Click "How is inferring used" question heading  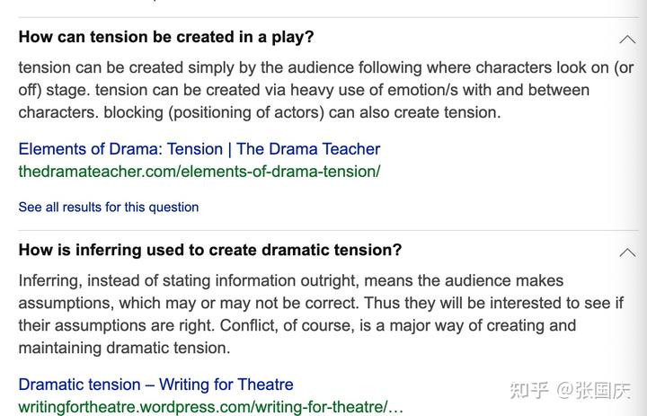pyautogui.click(x=210, y=250)
